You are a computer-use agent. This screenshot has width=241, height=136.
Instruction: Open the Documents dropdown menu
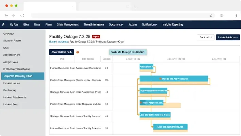(x=116, y=24)
